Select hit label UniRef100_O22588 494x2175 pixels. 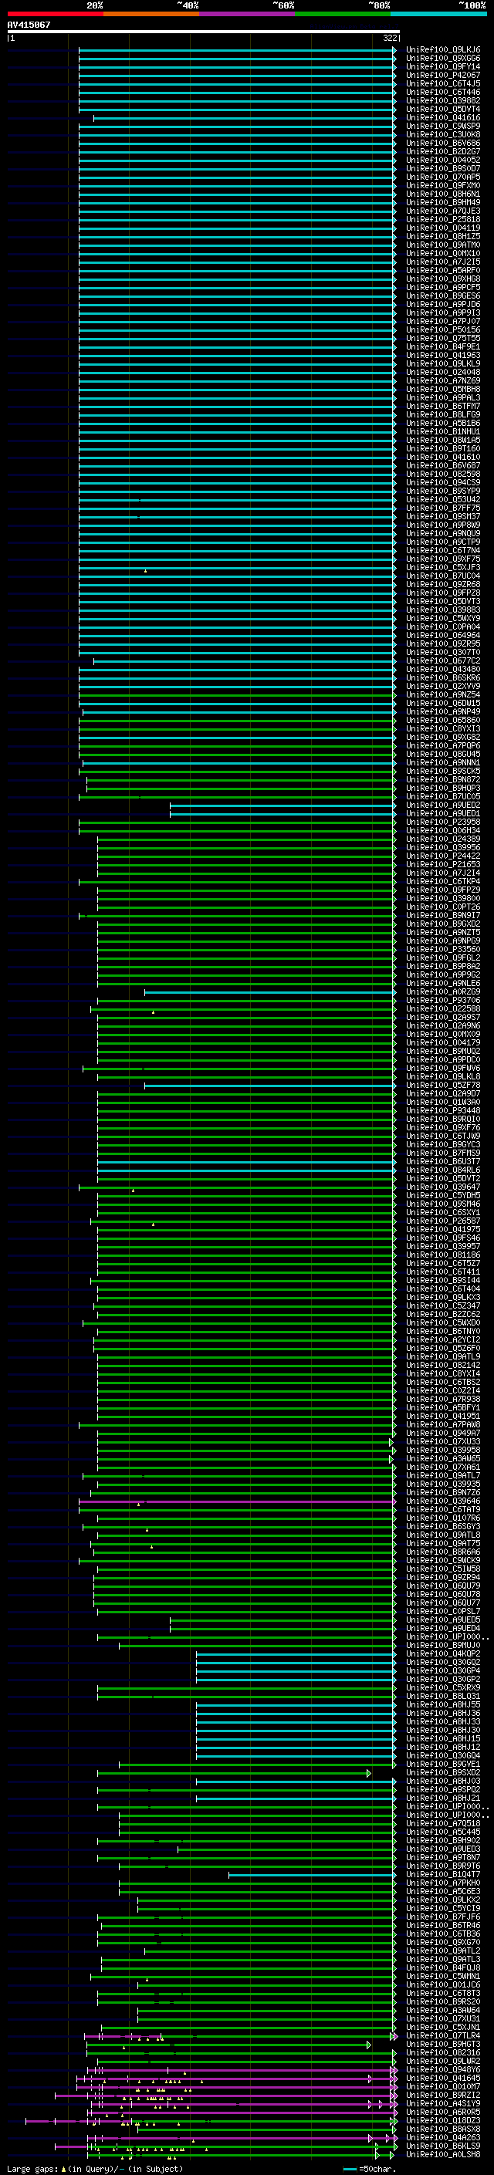[x=442, y=1008]
